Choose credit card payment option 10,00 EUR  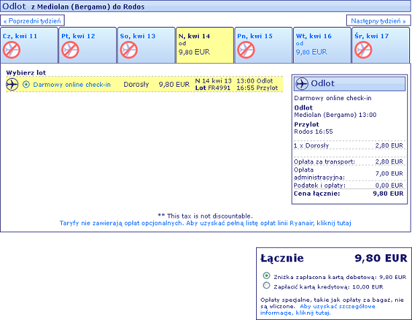266,285
